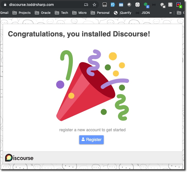The height and width of the screenshot is (172, 187).
Task: Open the Gmail bookmark
Action: tap(4, 13)
